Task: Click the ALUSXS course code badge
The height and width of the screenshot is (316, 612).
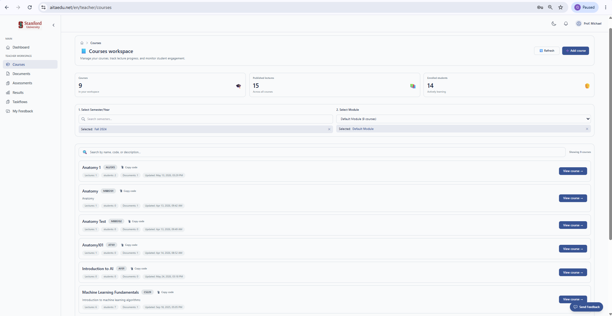Action: (x=110, y=167)
